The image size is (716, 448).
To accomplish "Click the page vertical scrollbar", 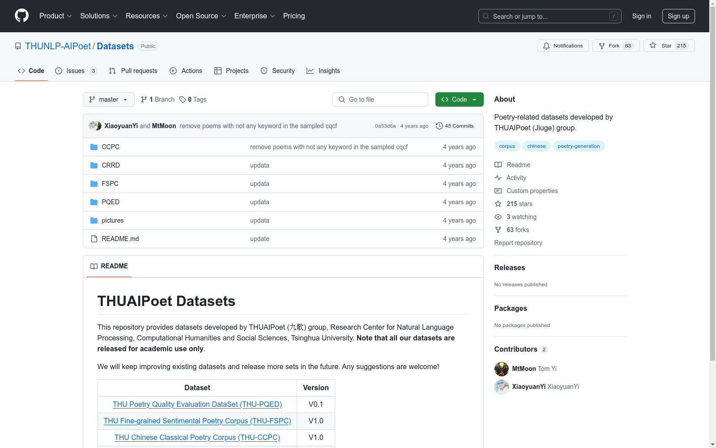I will coord(712,184).
